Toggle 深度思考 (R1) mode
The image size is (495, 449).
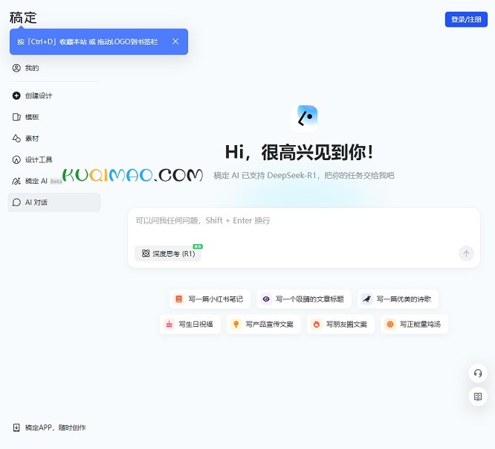coord(168,254)
